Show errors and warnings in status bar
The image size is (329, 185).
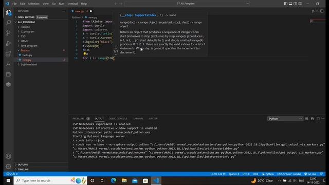[12, 174]
